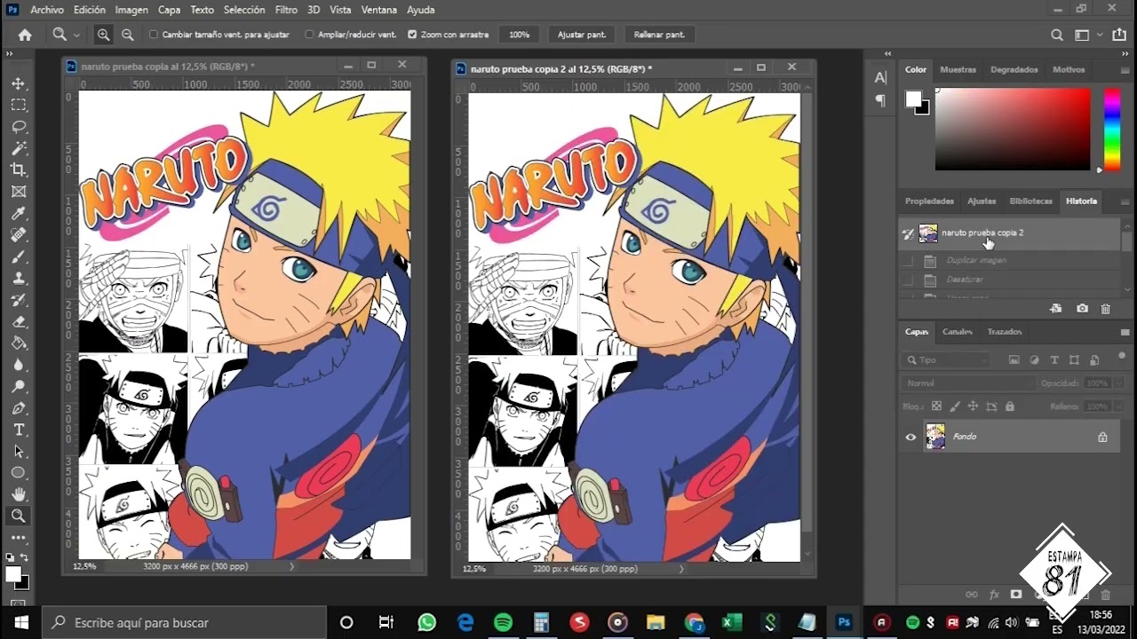Click the Fondo layer thumbnail

pos(935,437)
